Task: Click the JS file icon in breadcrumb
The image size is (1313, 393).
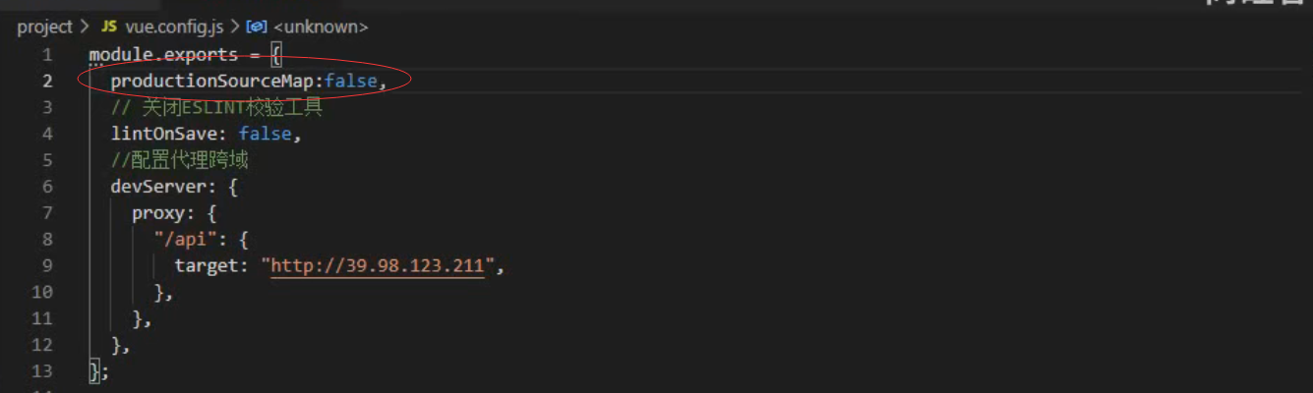Action: [109, 27]
